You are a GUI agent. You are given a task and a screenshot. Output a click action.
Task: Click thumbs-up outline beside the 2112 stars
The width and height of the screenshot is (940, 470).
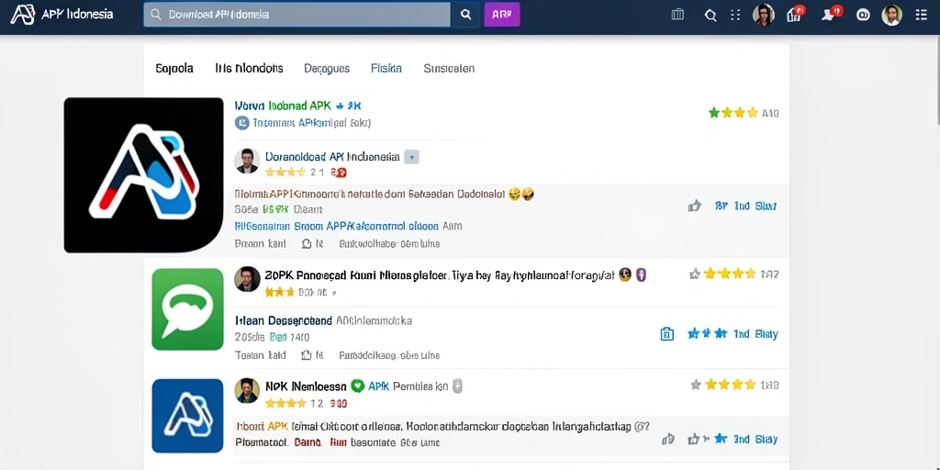(695, 274)
